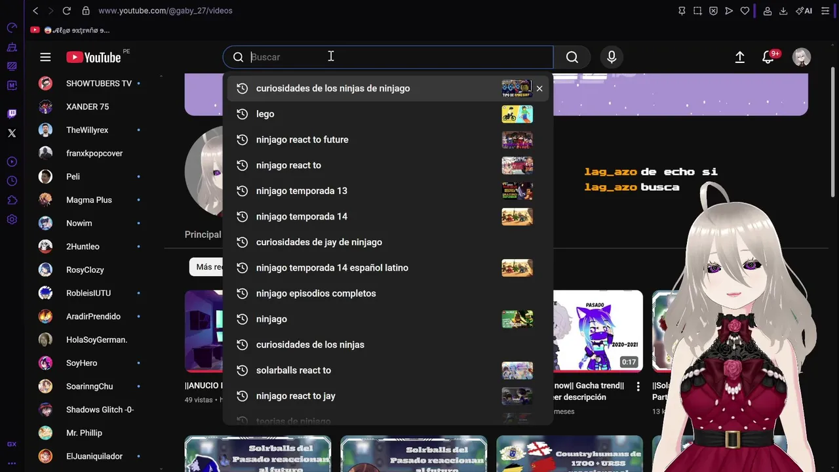Select 'curiosidades de los ninjas' suggestion
This screenshot has width=839, height=472.
(388, 344)
